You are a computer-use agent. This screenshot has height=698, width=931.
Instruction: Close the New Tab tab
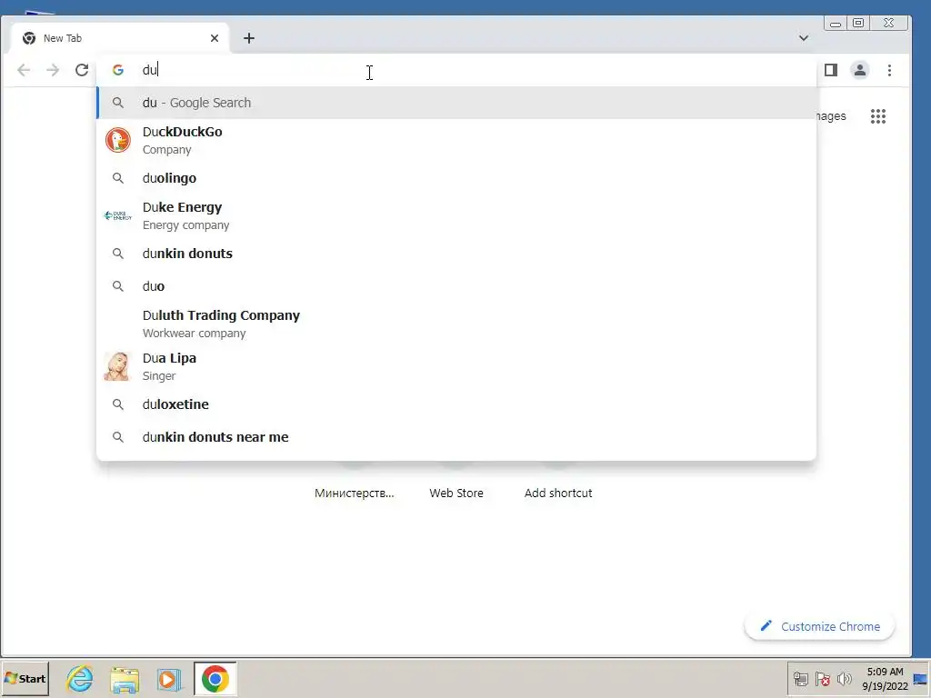coord(215,38)
